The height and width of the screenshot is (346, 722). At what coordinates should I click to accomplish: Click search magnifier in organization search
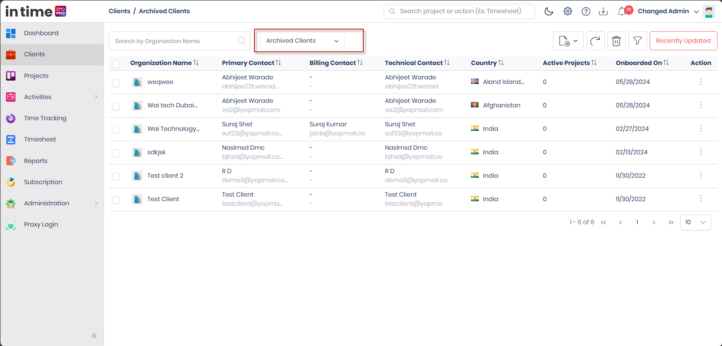click(x=241, y=41)
